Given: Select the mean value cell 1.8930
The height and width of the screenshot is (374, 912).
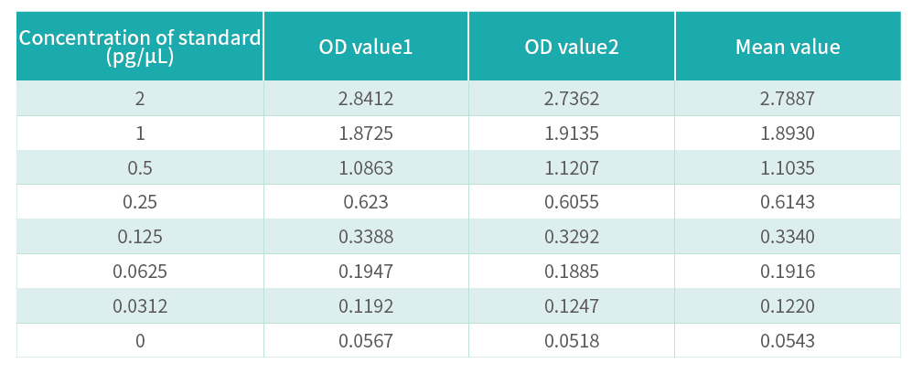Looking at the screenshot, I should pos(788,134).
